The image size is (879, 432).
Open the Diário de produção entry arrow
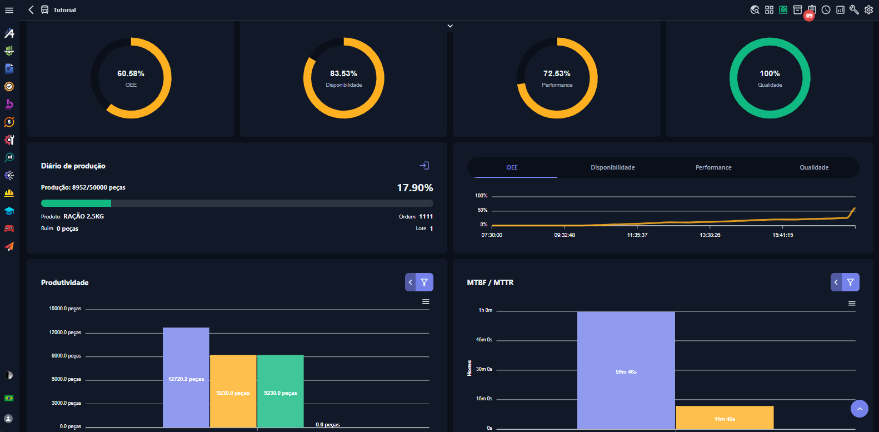(424, 166)
